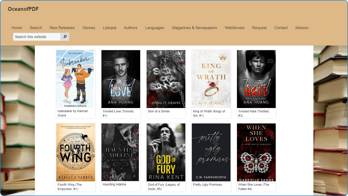
Task: Open the Twisted Love cover image
Action: [121, 79]
